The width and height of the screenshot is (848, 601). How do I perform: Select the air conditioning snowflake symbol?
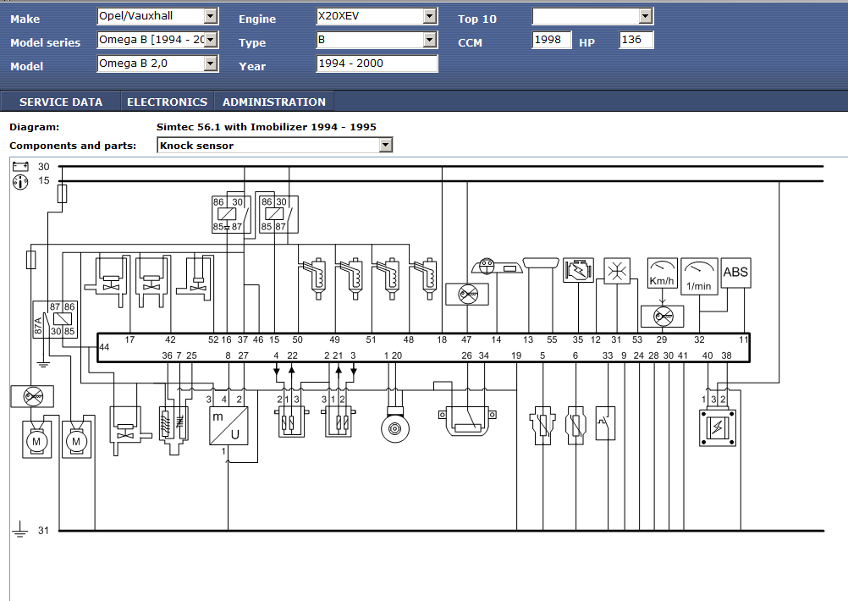[617, 271]
